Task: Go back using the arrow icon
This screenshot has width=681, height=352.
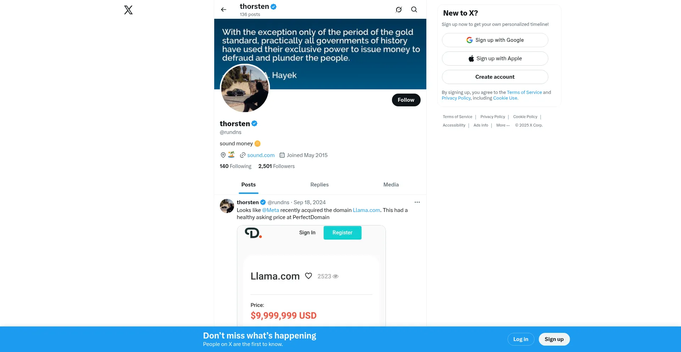Action: pos(223,10)
